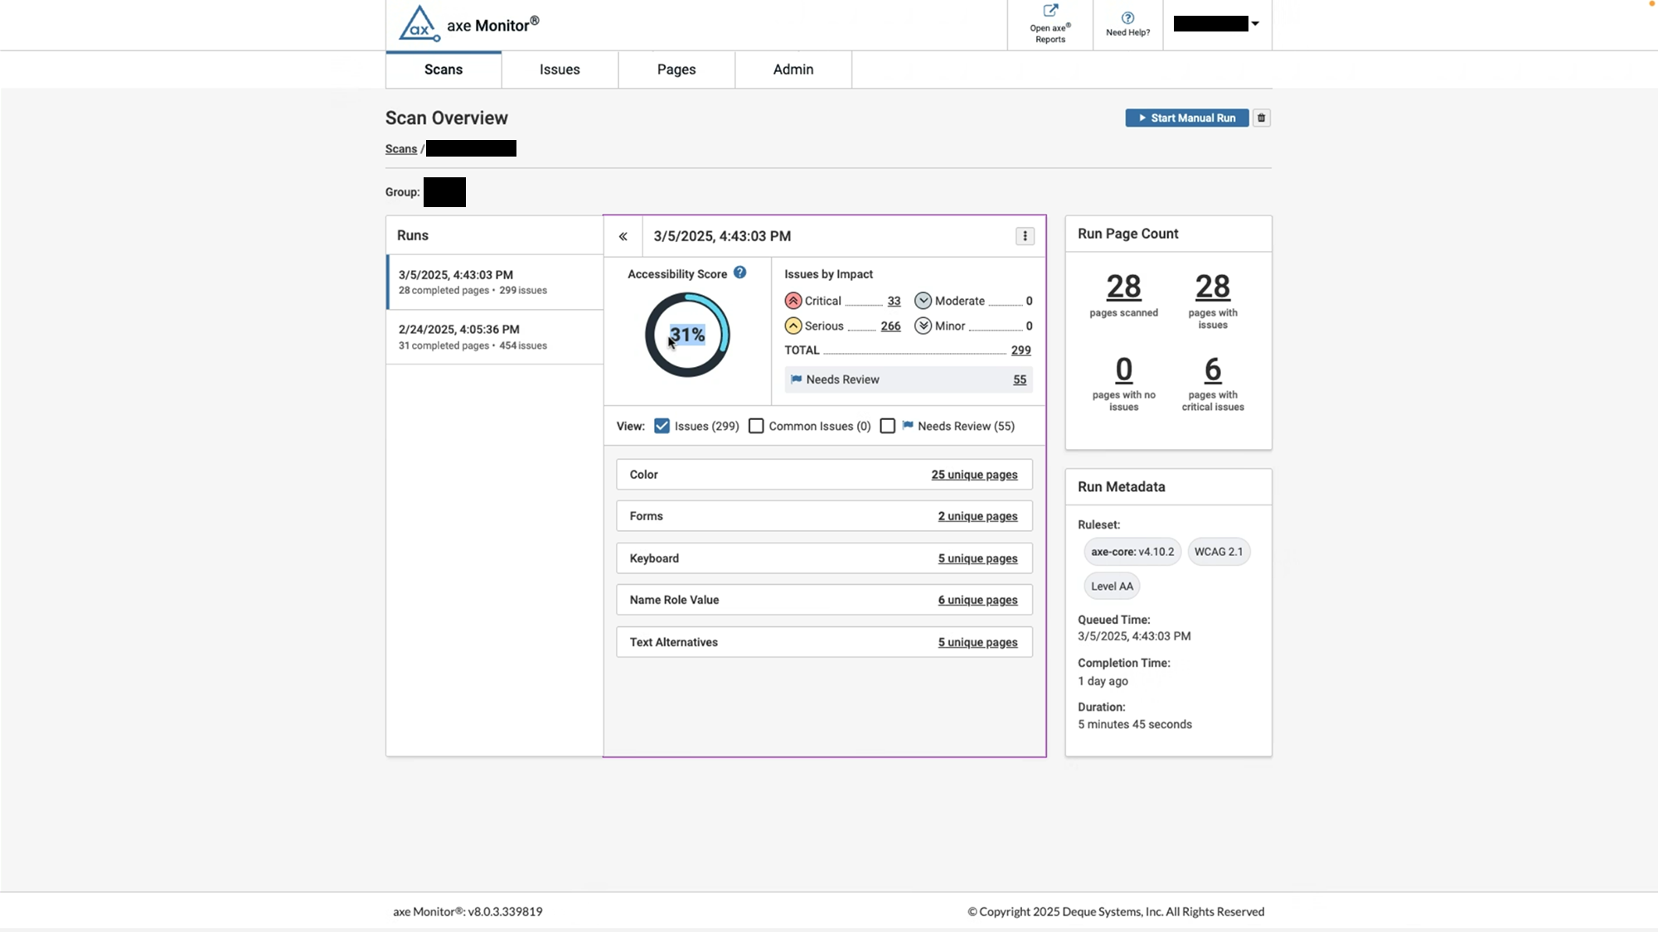1658x932 pixels.
Task: Open Critical issues count 33
Action: (894, 301)
